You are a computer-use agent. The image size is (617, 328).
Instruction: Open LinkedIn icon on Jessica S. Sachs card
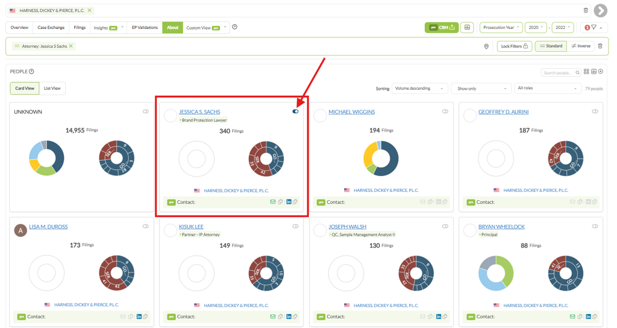[x=289, y=202]
